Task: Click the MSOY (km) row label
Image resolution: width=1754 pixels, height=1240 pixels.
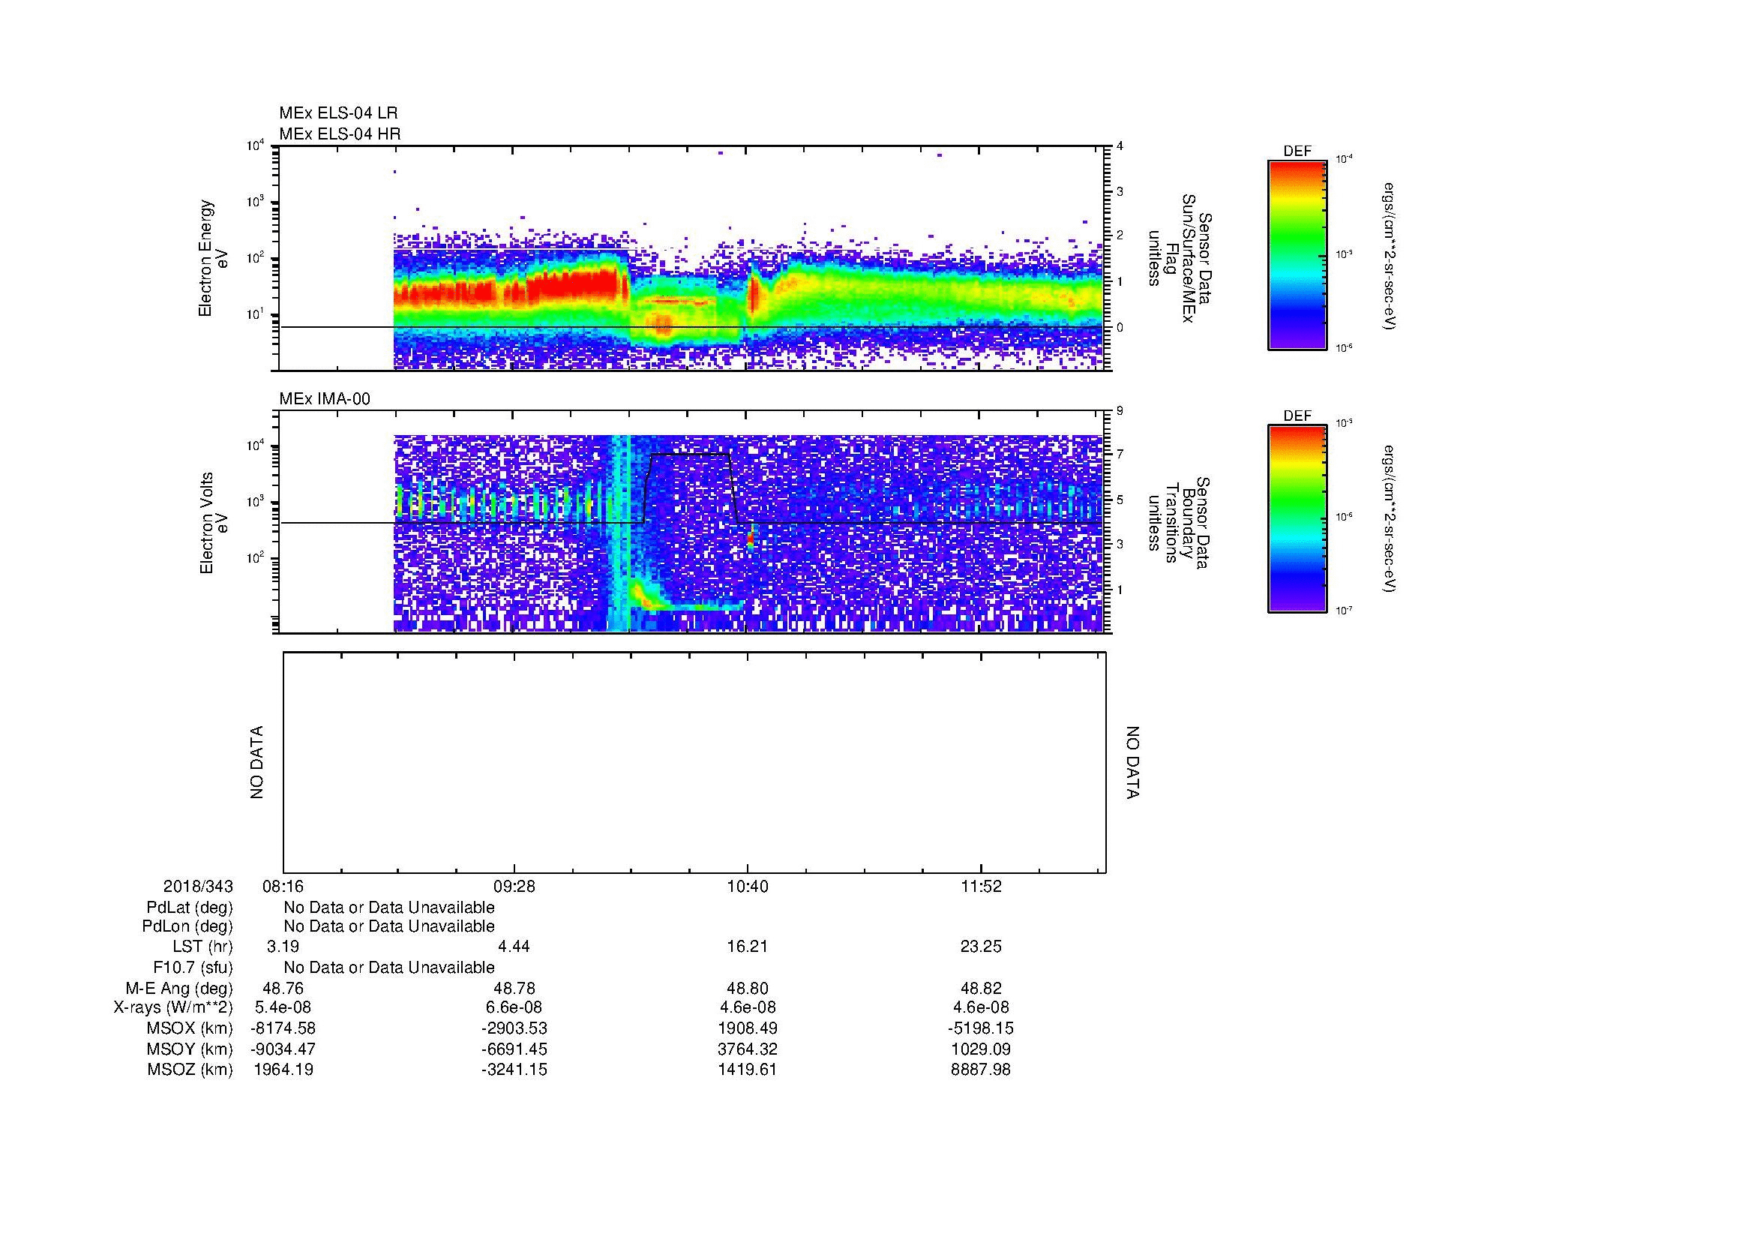Action: [x=190, y=1049]
